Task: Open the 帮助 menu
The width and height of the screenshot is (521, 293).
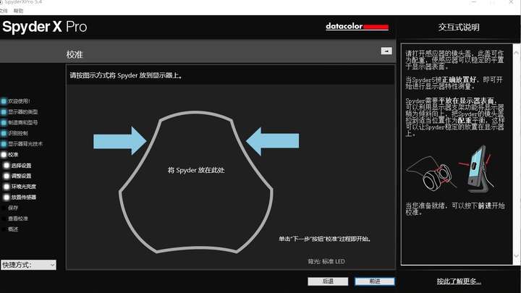Action: click(18, 11)
